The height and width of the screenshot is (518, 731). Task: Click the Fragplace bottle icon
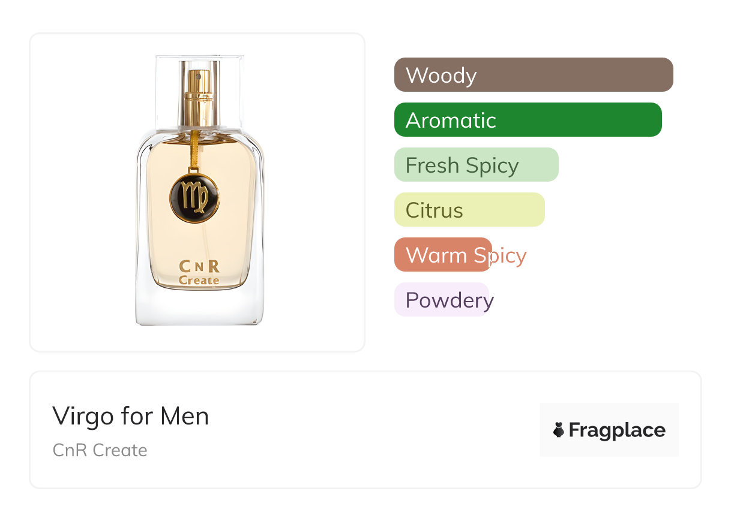tap(559, 430)
